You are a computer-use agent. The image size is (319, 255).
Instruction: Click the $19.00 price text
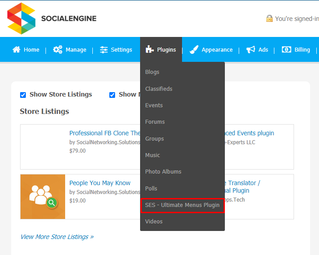(78, 201)
